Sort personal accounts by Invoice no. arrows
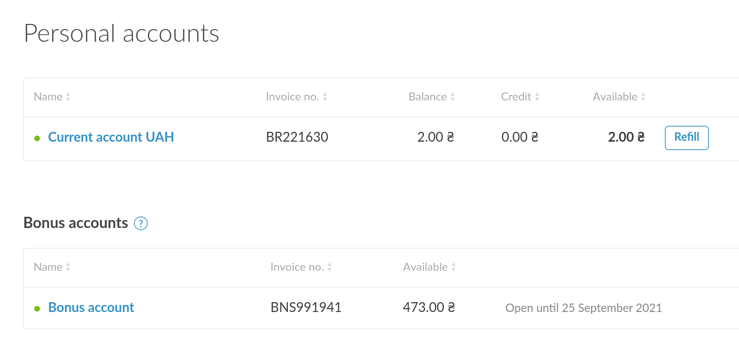This screenshot has height=350, width=739. (x=325, y=97)
